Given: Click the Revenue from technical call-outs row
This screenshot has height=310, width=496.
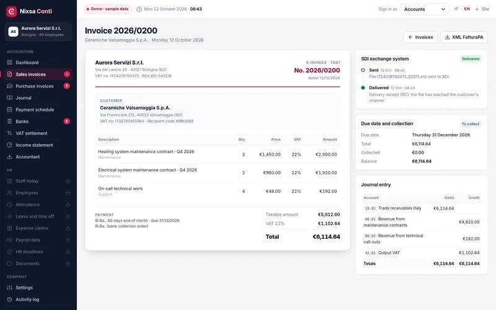Looking at the screenshot, I should pos(422,239).
